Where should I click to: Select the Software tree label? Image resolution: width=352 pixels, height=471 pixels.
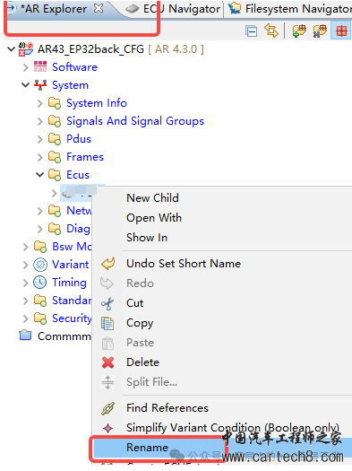click(x=74, y=67)
